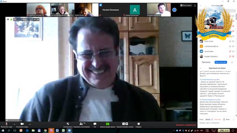
Task: Toggle Anna Bratko's camera icon
Action: click(x=233, y=51)
